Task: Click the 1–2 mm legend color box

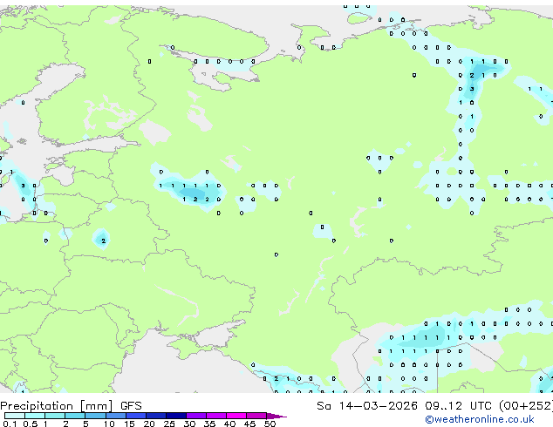Action: (55, 416)
